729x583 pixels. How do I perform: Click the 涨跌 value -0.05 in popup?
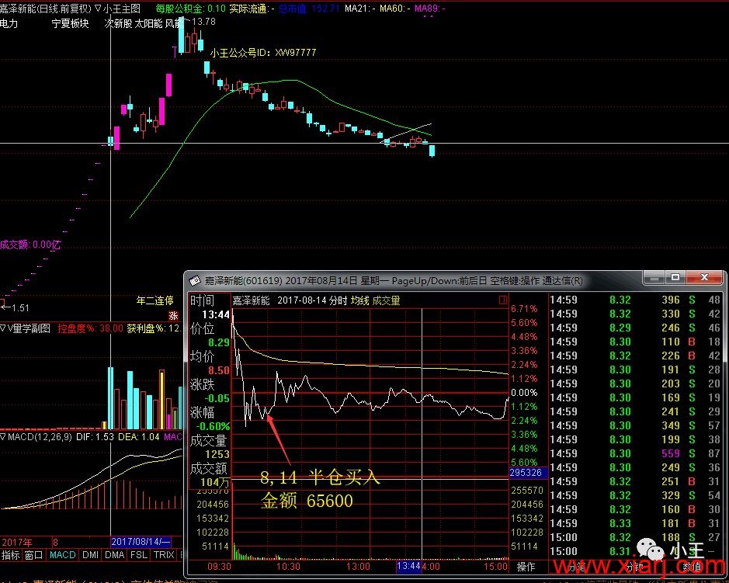217,398
